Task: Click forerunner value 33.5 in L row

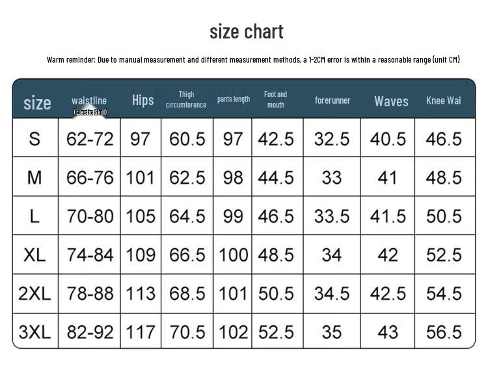Action: pyautogui.click(x=332, y=216)
